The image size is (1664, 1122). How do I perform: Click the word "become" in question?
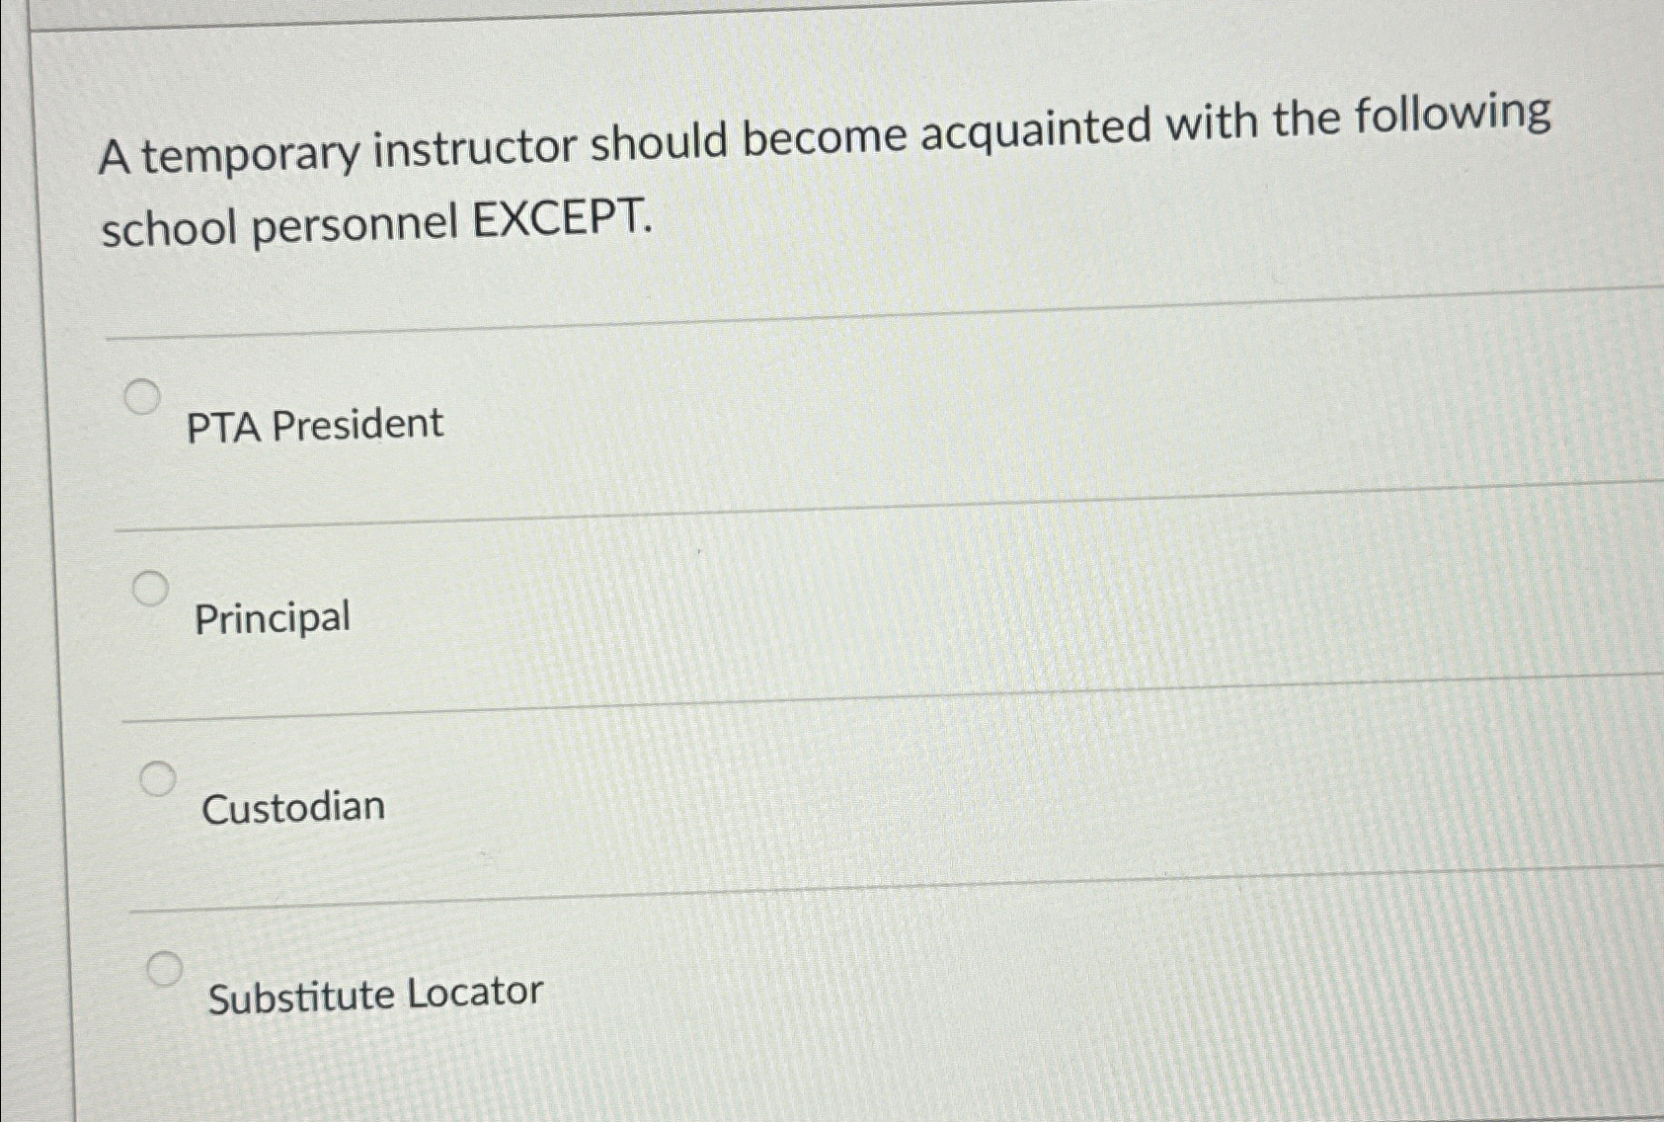click(x=824, y=137)
